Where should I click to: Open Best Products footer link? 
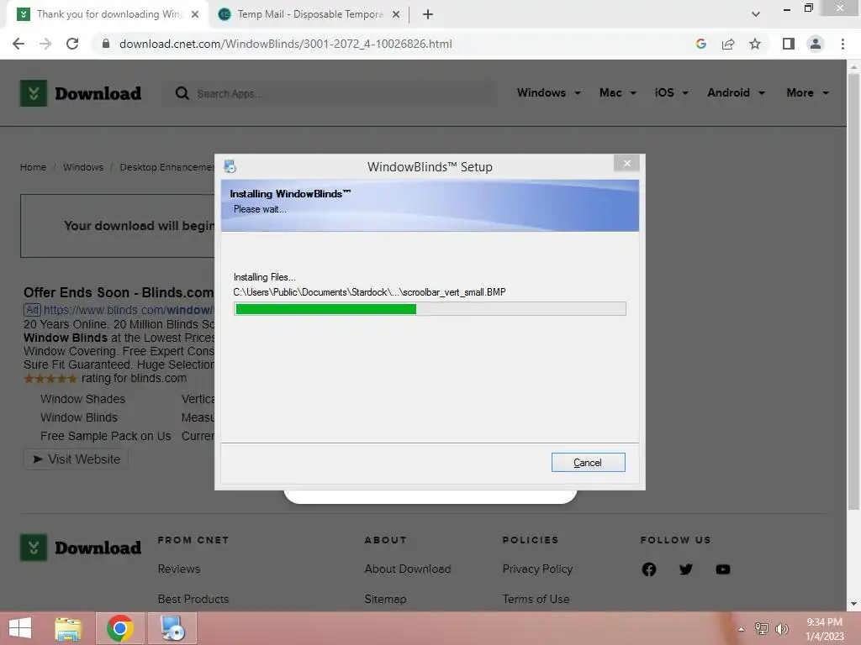(x=193, y=599)
